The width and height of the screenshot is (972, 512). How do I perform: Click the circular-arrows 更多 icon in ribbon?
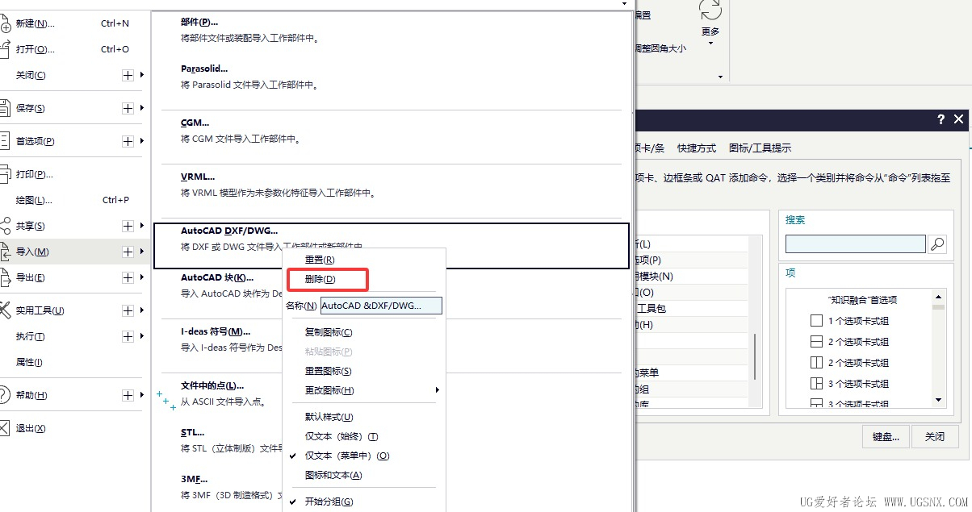pyautogui.click(x=710, y=10)
